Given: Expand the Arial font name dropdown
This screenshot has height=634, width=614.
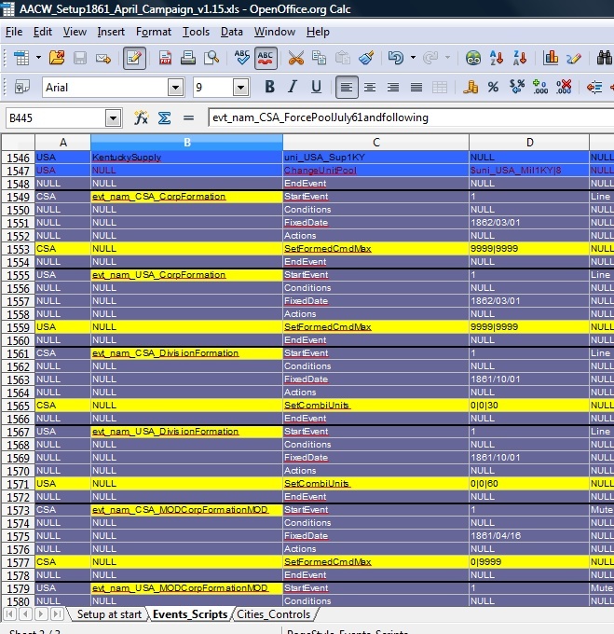Looking at the screenshot, I should (x=175, y=88).
